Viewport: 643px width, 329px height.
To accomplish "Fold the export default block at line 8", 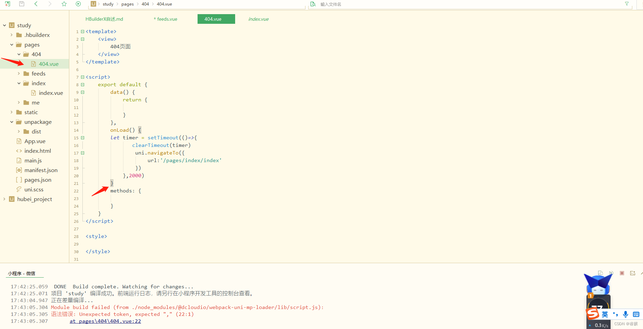I will pyautogui.click(x=83, y=84).
